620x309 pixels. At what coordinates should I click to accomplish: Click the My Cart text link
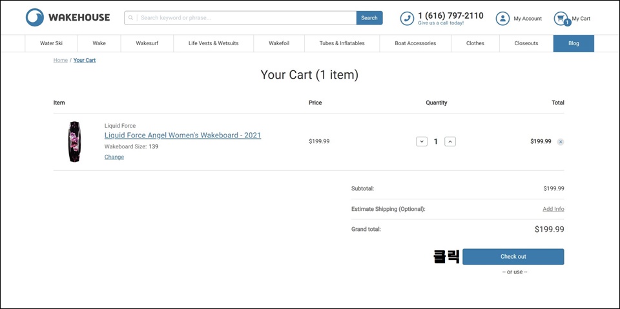point(581,19)
